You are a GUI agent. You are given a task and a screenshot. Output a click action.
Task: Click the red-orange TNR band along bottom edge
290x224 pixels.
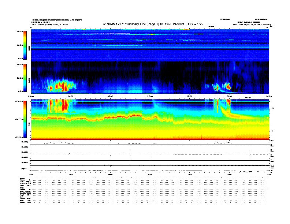pyautogui.click(x=150, y=138)
